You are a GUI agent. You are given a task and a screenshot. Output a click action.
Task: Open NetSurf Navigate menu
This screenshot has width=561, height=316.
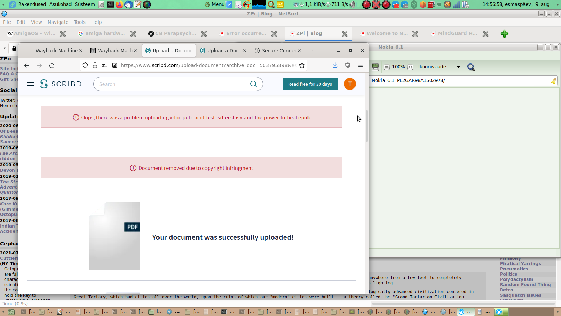pos(58,22)
